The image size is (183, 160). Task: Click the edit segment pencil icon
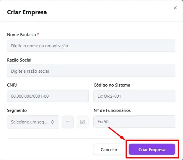(83, 122)
